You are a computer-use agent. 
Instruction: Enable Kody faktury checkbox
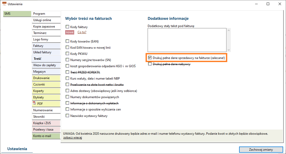click(x=67, y=27)
